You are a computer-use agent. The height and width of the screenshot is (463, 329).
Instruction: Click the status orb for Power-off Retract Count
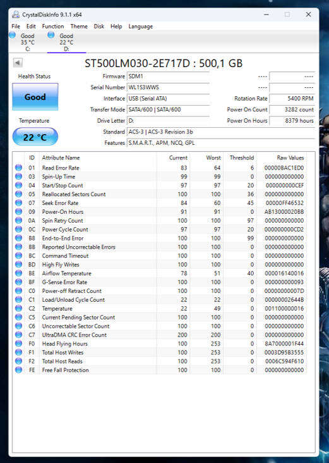tap(18, 290)
